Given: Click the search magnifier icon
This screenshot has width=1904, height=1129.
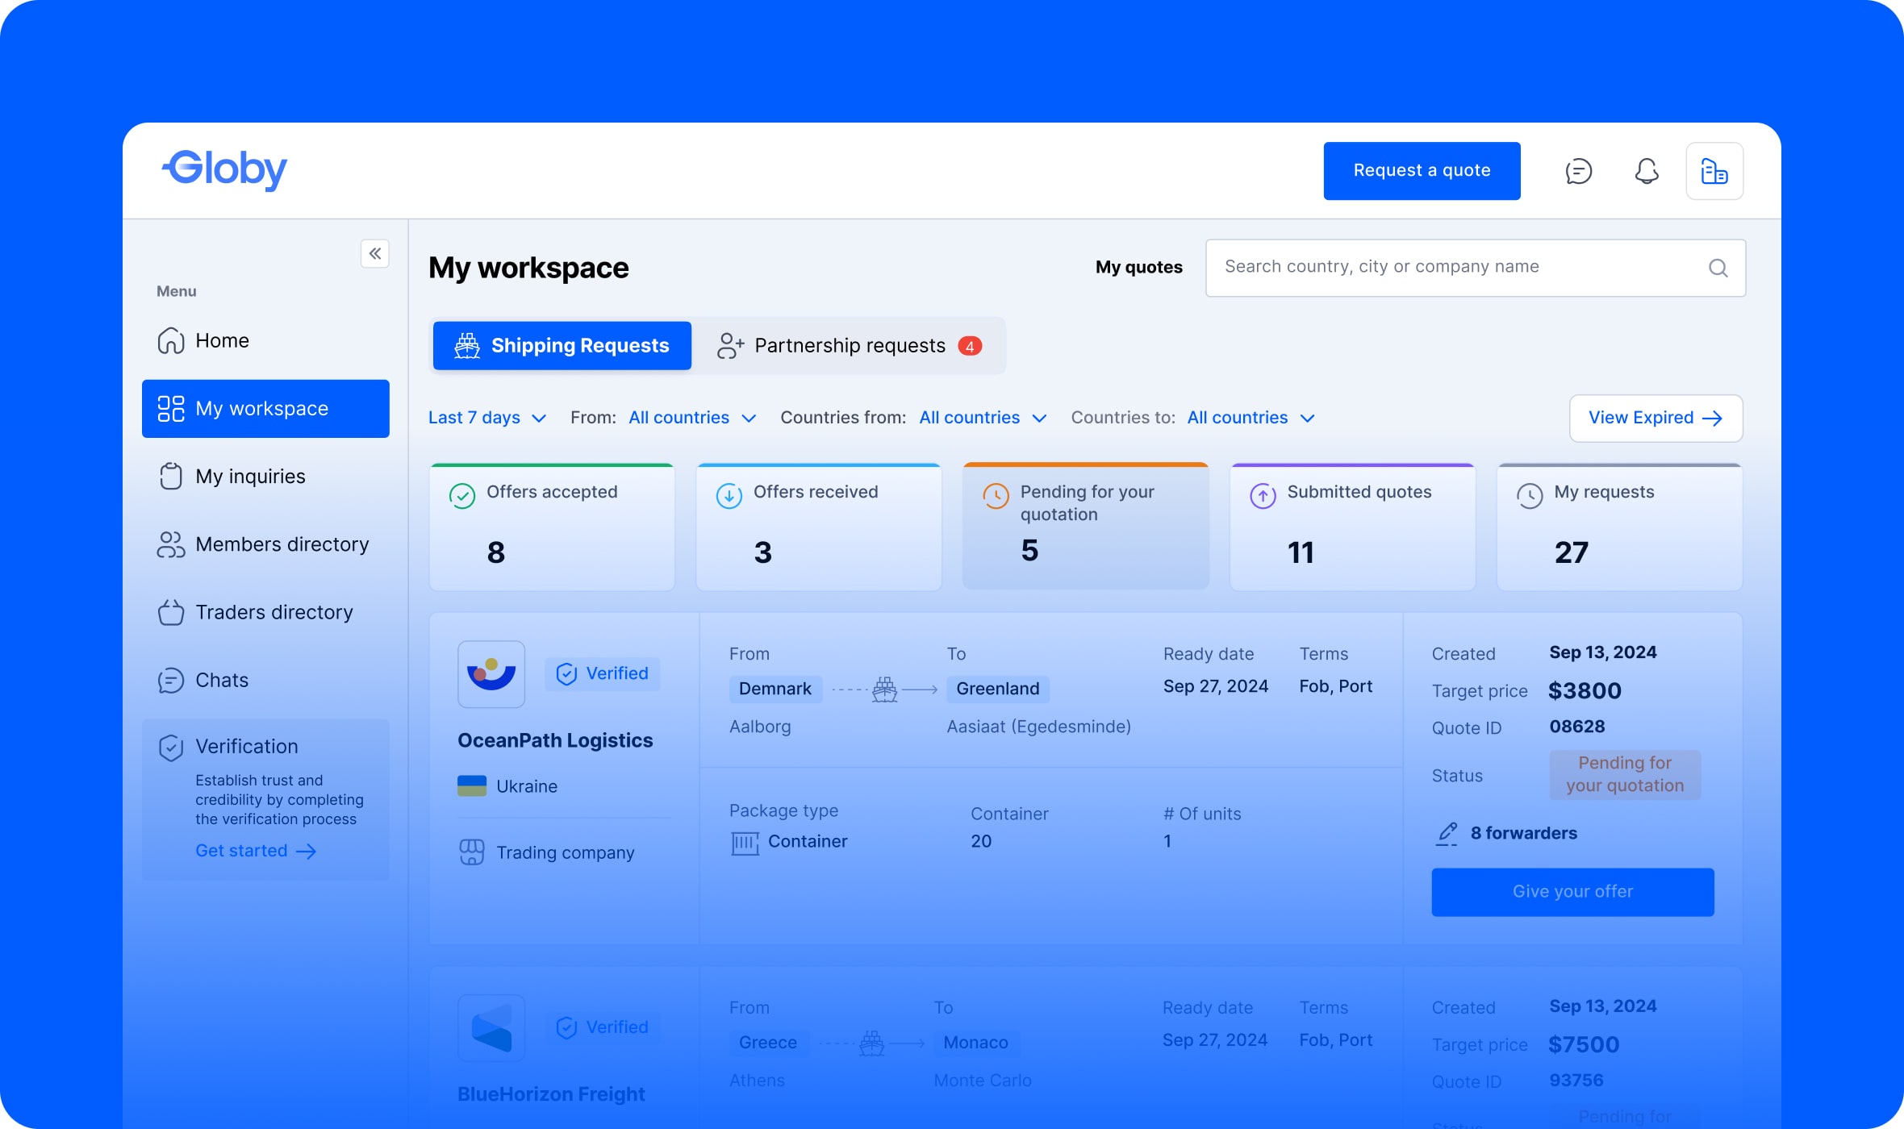Looking at the screenshot, I should (1718, 268).
